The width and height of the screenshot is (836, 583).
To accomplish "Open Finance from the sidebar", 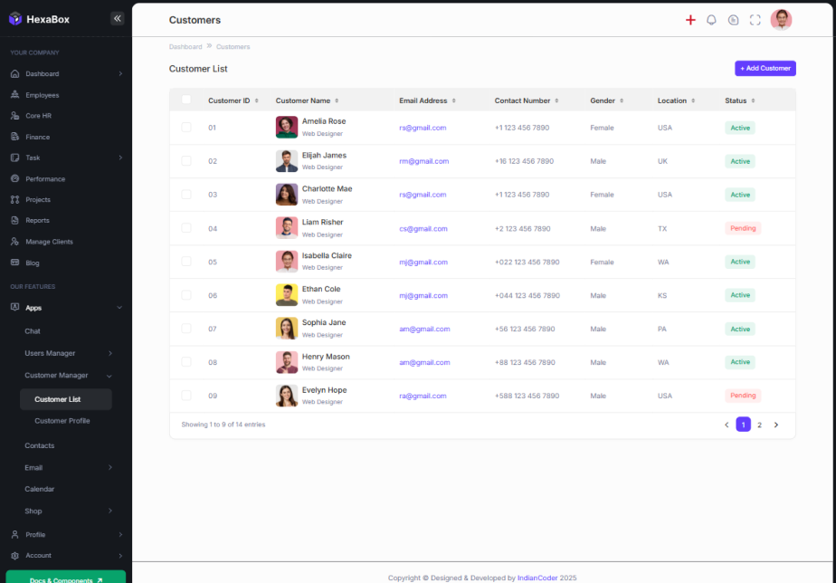I will click(x=37, y=137).
